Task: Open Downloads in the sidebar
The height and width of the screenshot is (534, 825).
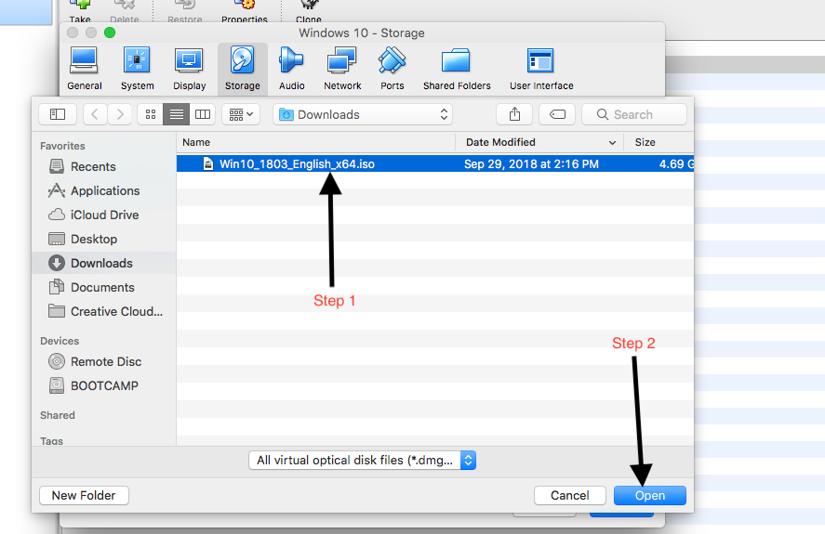Action: point(103,263)
